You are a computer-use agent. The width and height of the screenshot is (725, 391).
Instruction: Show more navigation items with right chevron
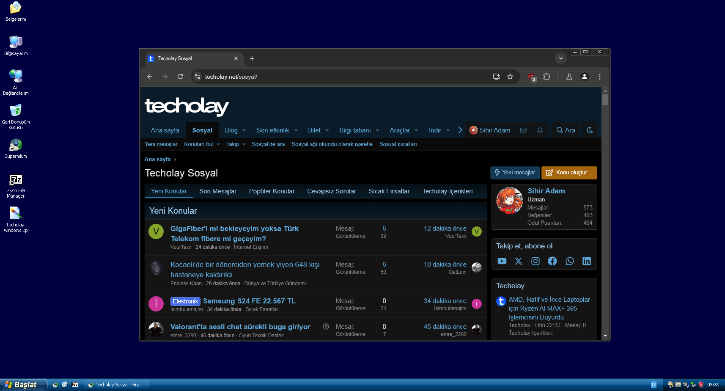460,130
